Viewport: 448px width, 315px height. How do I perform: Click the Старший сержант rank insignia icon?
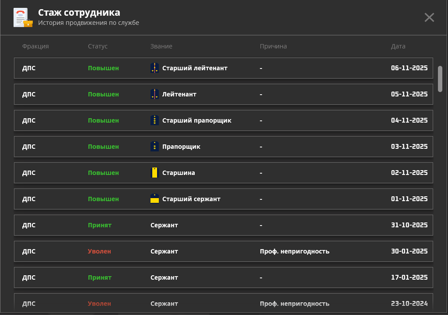point(154,199)
